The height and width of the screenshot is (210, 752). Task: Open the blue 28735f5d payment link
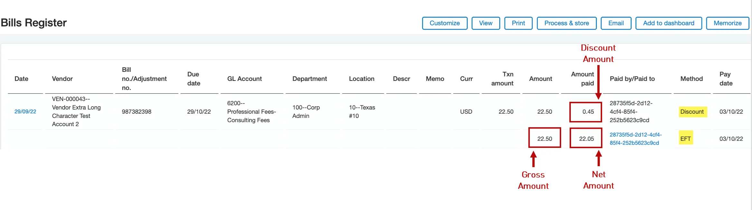[635, 139]
